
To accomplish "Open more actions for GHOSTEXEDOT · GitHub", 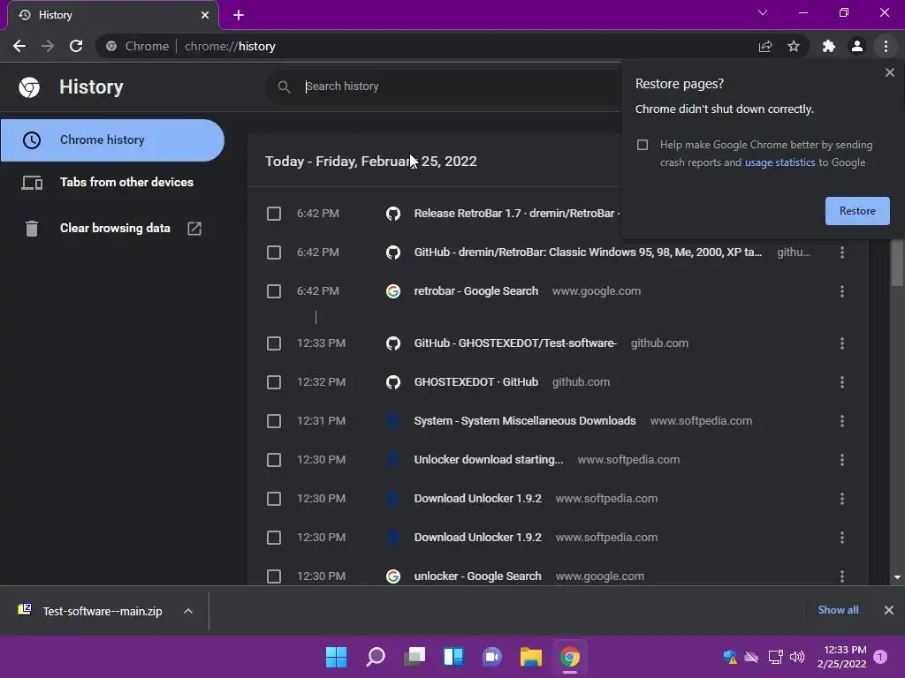I will [842, 382].
